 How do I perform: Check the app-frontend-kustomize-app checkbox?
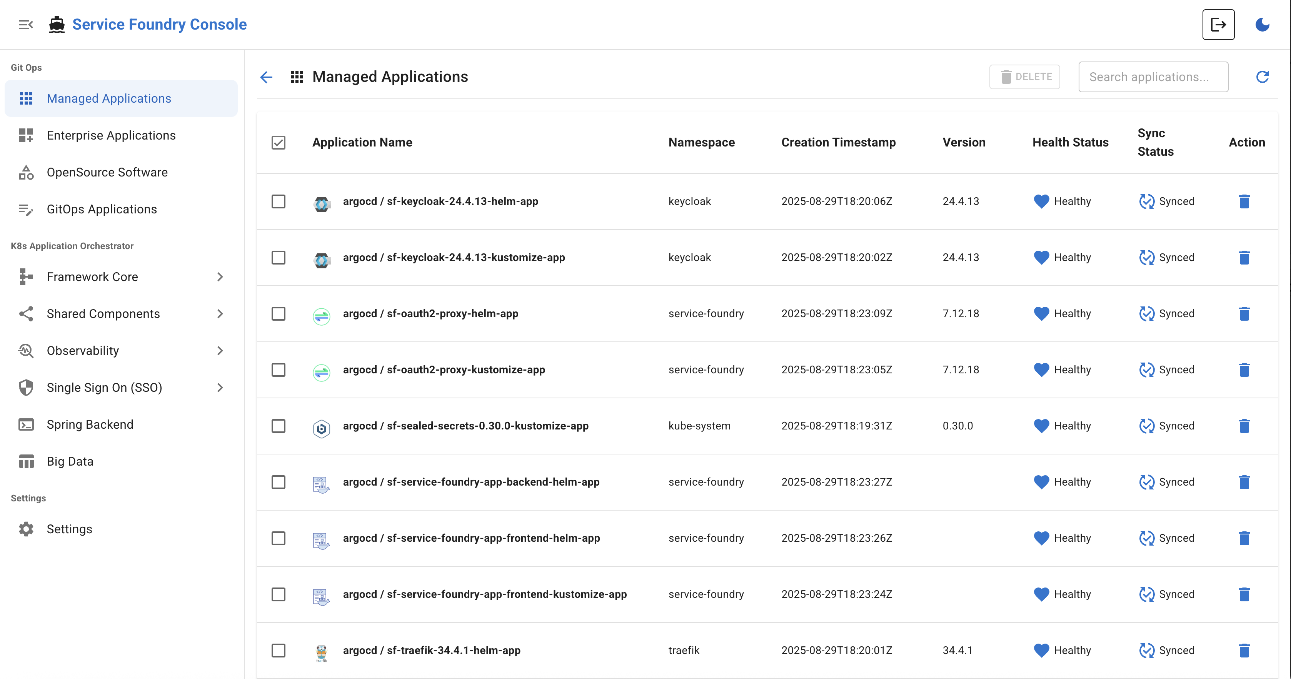point(278,594)
